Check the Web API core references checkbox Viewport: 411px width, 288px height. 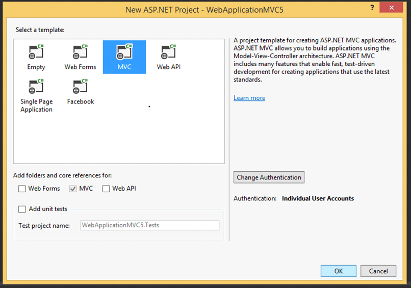click(x=106, y=189)
